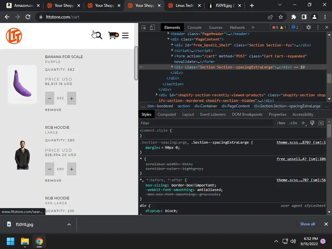This screenshot has height=249, width=332.
Task: Select div.PageContent in breadcrumb trail
Action: click(x=235, y=106)
